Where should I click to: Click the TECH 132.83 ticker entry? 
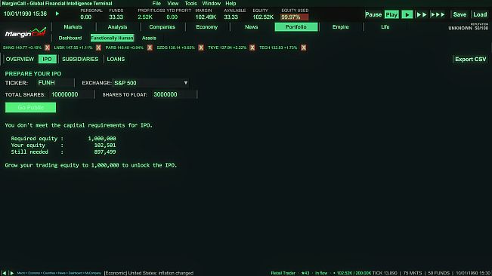[x=278, y=48]
